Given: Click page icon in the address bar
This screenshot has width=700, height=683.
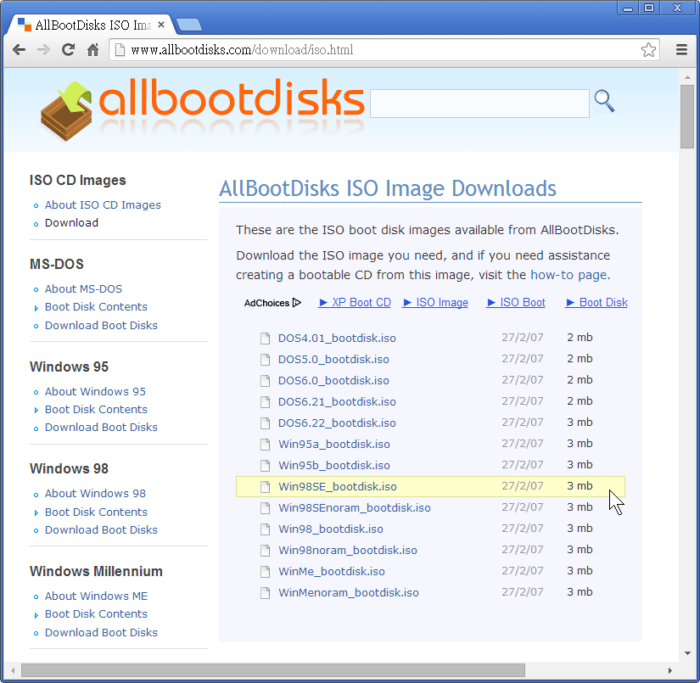Looking at the screenshot, I should point(120,49).
